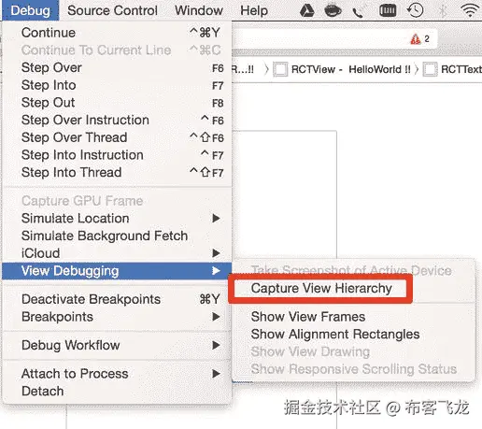Toggle Show Alignment Rectangles

point(335,335)
